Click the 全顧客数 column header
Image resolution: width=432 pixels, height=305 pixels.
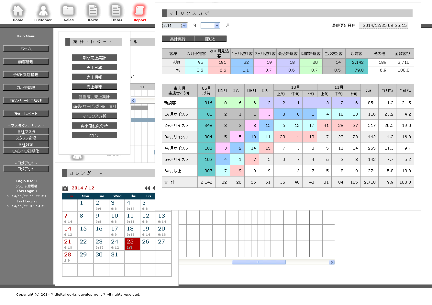tap(403, 54)
